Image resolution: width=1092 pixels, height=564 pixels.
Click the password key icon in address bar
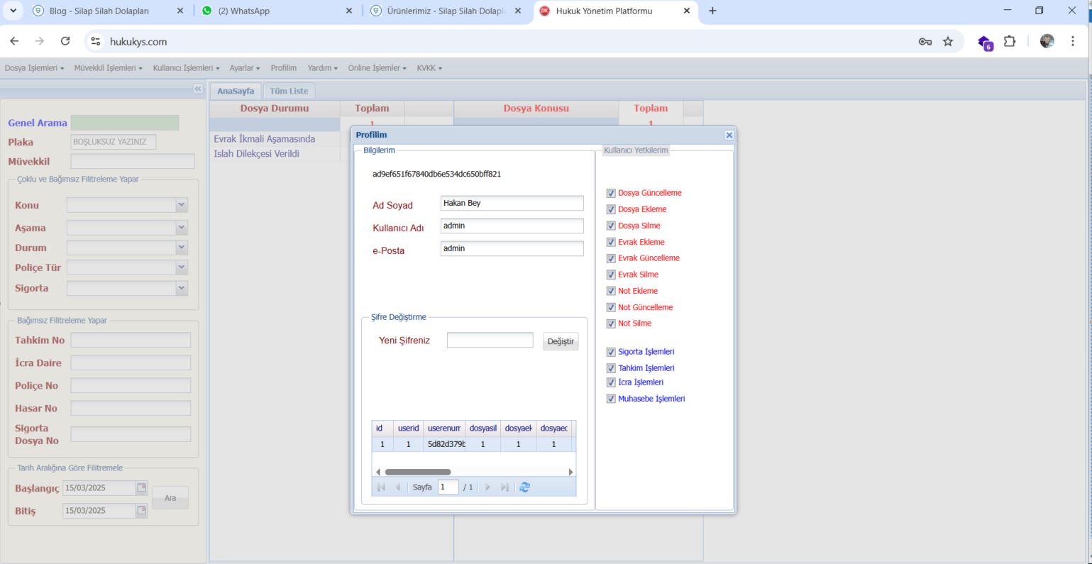click(925, 42)
